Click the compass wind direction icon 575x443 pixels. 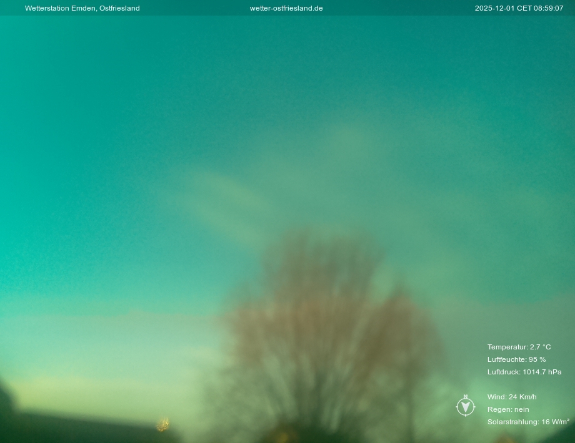pos(465,406)
